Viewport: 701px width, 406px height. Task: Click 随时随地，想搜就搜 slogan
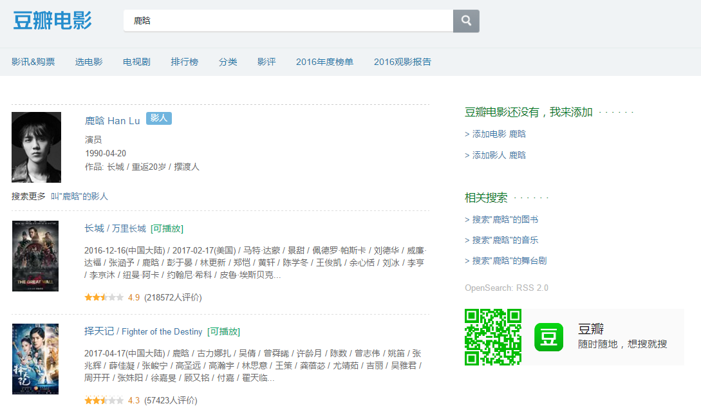622,344
